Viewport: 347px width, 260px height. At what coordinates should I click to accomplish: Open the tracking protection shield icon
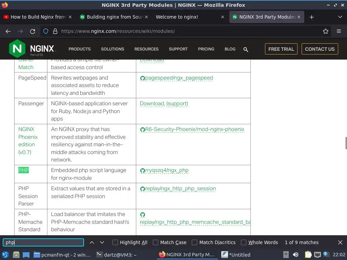coord(46,31)
